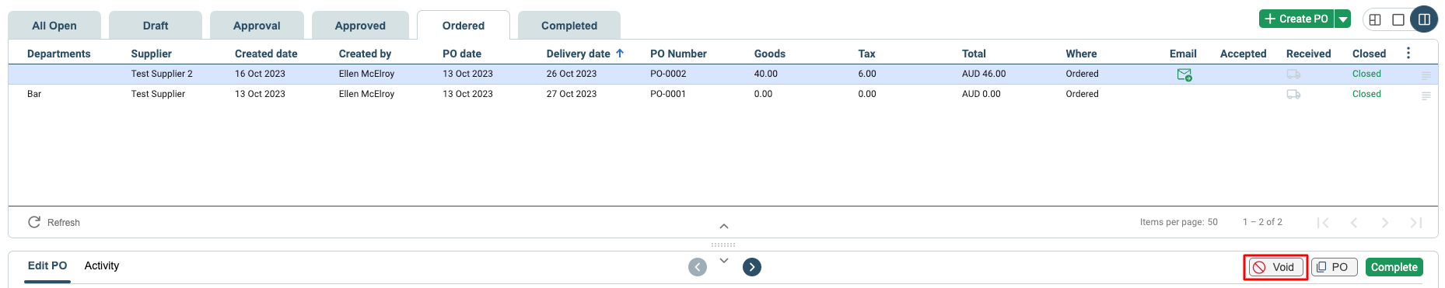1445x288 pixels.
Task: Select the side-by-side layout view icon
Action: pos(1424,19)
